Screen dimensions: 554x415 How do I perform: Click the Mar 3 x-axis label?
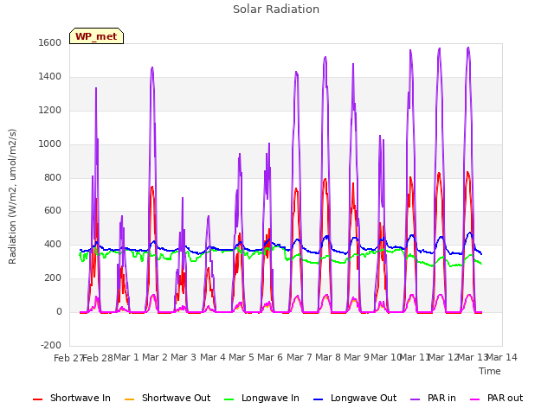pos(184,357)
